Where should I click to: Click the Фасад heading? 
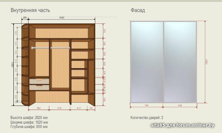[138, 10]
